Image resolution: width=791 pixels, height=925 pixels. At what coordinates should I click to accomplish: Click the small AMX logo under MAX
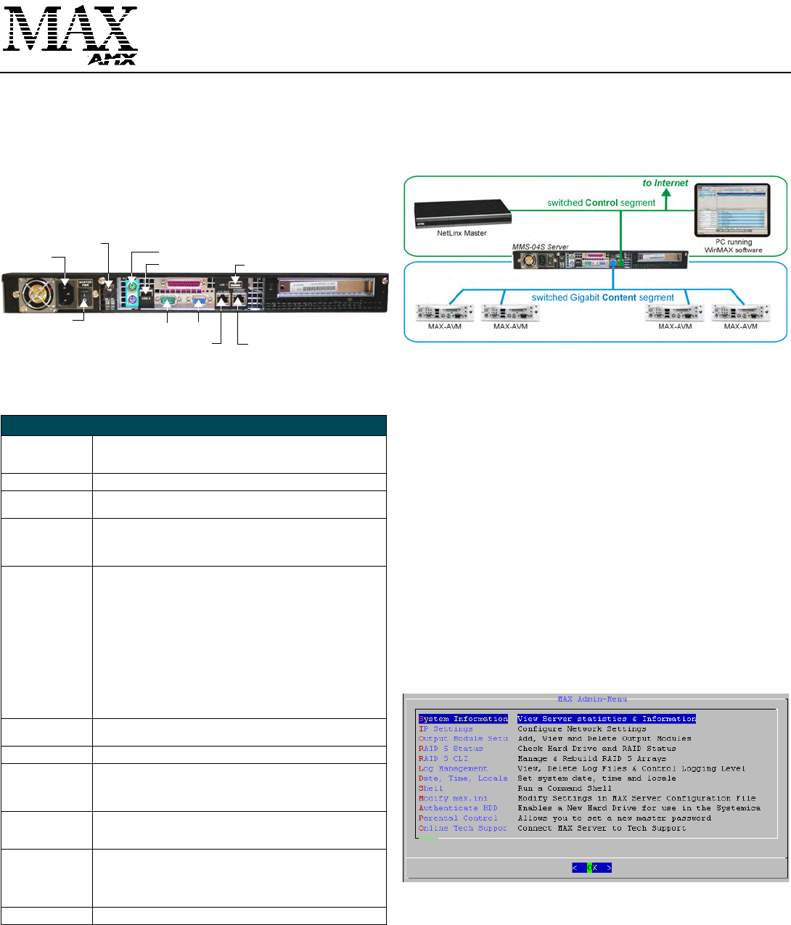pyautogui.click(x=112, y=59)
